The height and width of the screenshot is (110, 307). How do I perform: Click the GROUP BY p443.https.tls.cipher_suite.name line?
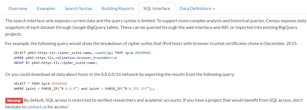click(x=55, y=63)
